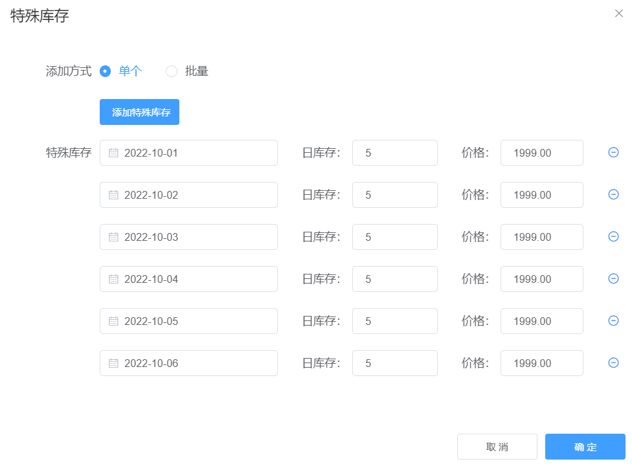Open date picker showing 2022-10-05
The height and width of the screenshot is (468, 632).
188,321
